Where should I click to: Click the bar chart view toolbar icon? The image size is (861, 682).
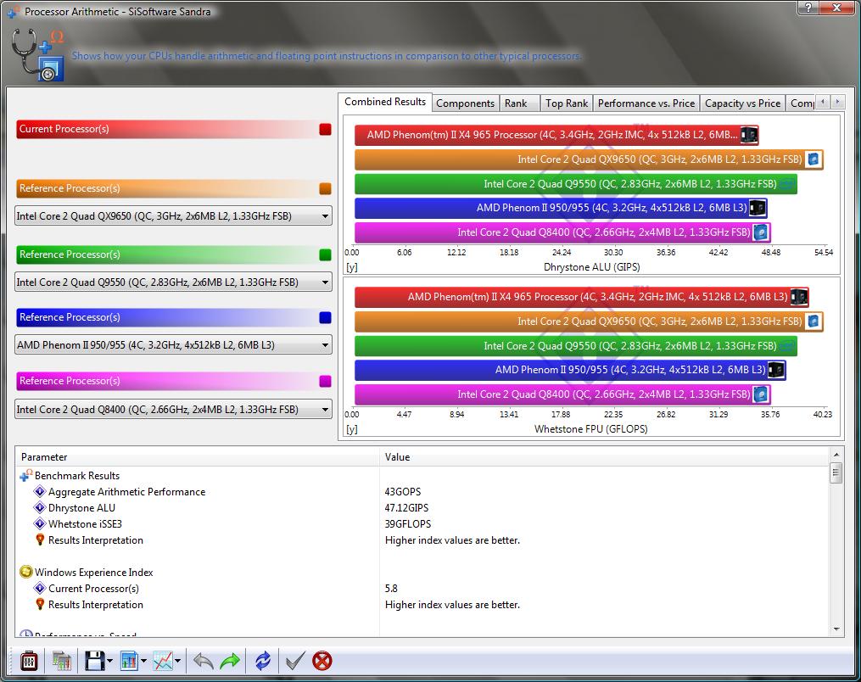pos(129,661)
